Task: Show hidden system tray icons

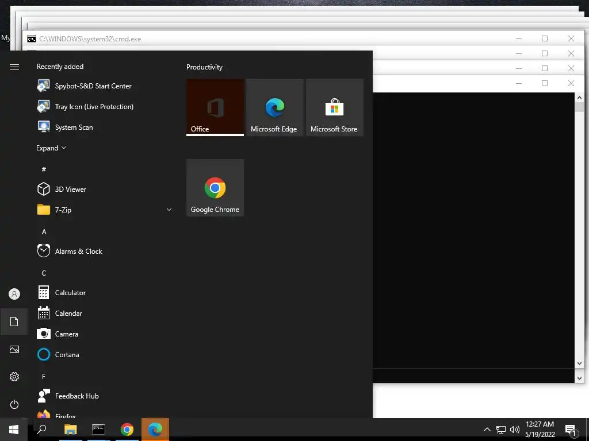Action: coord(487,430)
